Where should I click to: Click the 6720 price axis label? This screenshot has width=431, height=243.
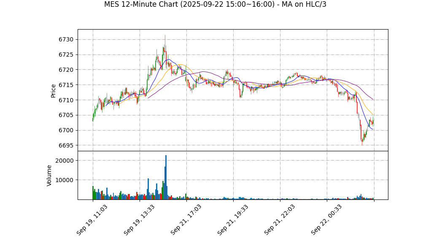66,70
